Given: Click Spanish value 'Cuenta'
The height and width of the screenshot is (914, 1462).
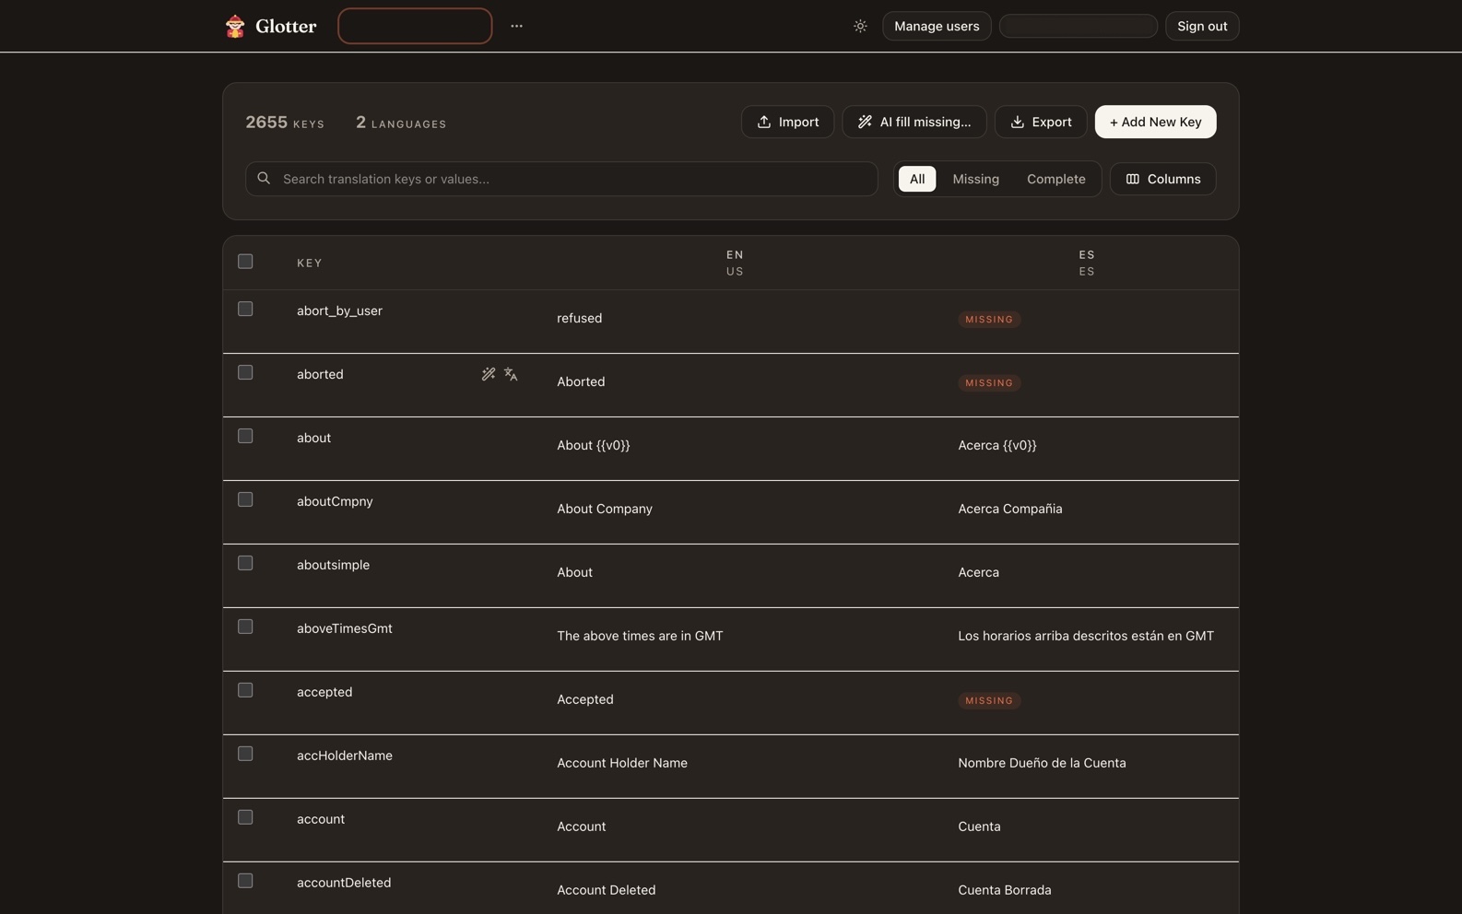Looking at the screenshot, I should [x=979, y=826].
